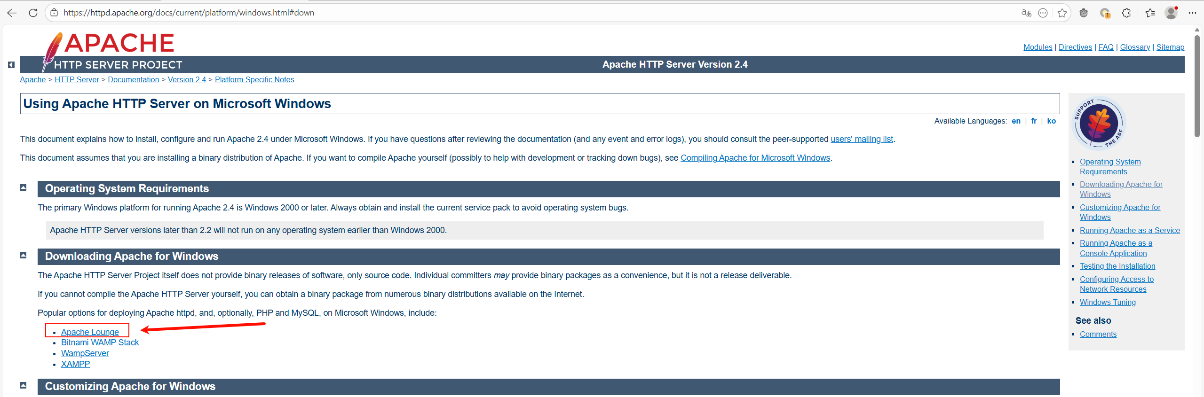The height and width of the screenshot is (397, 1204).
Task: Click the left arrow icon beside header
Action: click(x=11, y=65)
